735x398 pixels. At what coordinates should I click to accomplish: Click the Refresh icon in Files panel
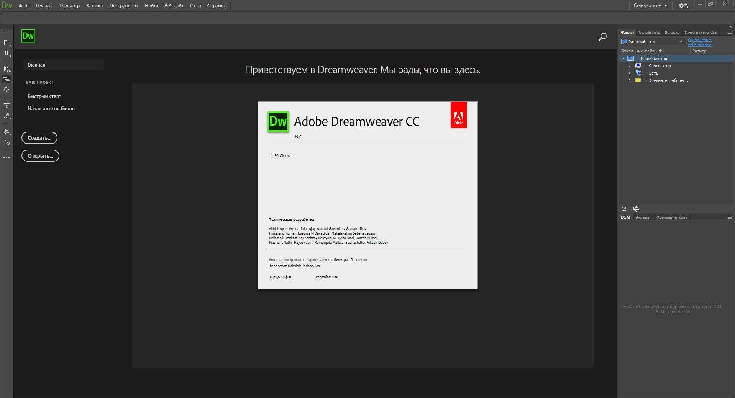[624, 209]
